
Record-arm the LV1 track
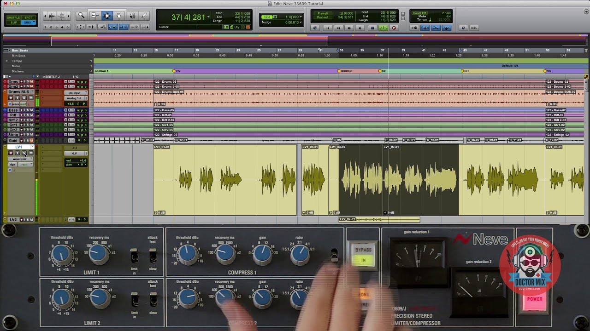[11, 153]
